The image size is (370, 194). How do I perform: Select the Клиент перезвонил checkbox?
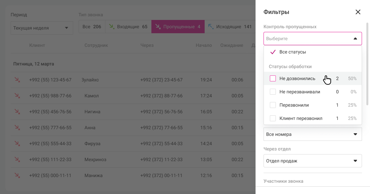tap(273, 118)
